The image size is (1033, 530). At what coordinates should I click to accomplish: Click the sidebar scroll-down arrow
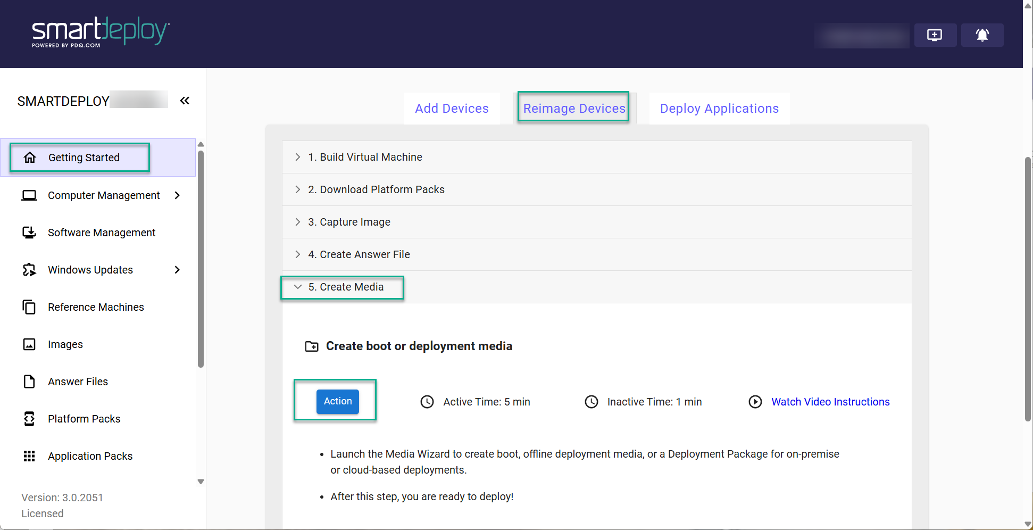pyautogui.click(x=201, y=482)
